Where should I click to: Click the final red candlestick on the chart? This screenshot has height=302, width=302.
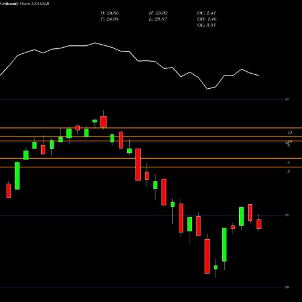point(259,224)
